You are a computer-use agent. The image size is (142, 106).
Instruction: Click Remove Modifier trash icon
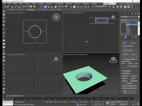[x=132, y=37]
